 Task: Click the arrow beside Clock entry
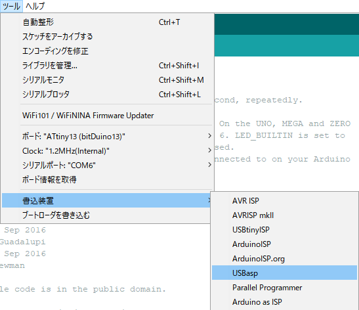coord(209,150)
